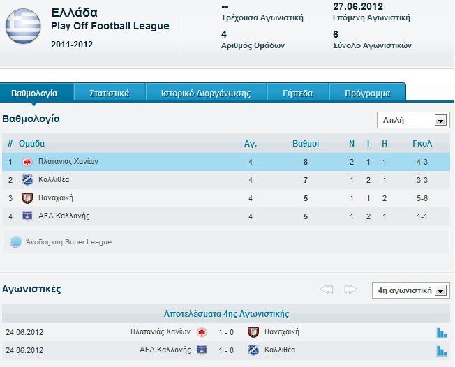This screenshot has width=455, height=367.
Task: Open the 4η αγωνιστική matchday dropdown
Action: tap(411, 290)
